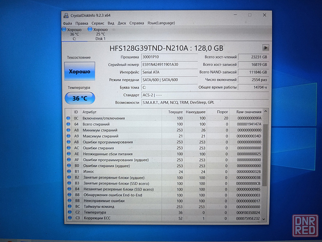The height and width of the screenshot is (242, 322).
Task: Click the Атрибут column header
Action: (121, 112)
